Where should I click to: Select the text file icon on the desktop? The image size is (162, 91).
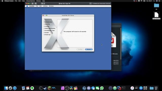coord(156,15)
